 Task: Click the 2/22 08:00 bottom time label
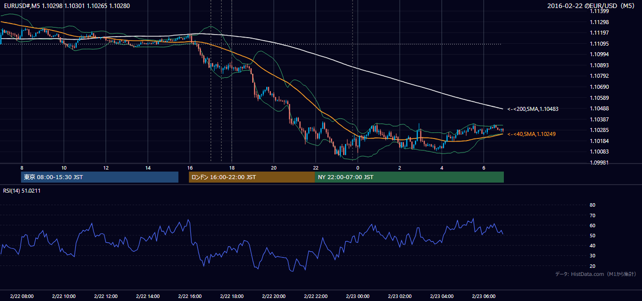click(22, 296)
